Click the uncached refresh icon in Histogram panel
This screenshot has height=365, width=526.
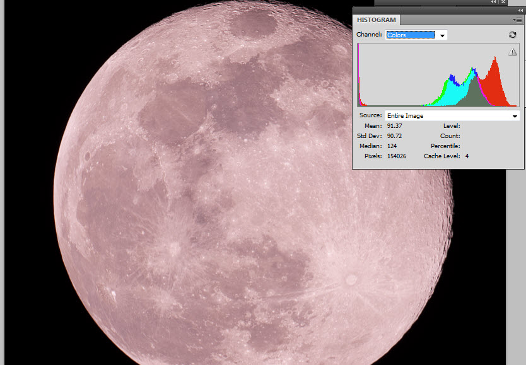pos(512,35)
